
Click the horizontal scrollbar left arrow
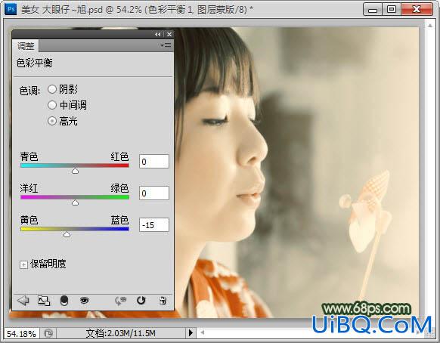[x=203, y=333]
